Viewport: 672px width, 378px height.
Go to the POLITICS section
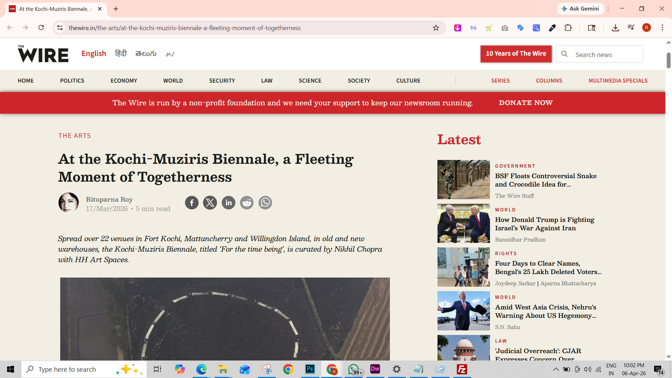[x=72, y=80]
